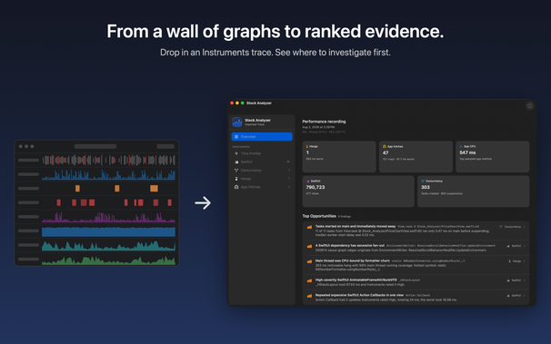Open the SwiftUI 790,723 summary card
The width and height of the screenshot is (551, 344).
(358, 192)
